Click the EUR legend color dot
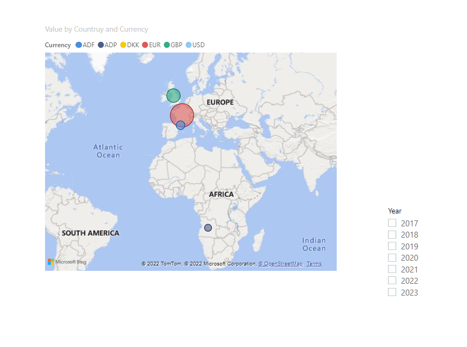Viewport: 467px width, 347px height. 145,45
